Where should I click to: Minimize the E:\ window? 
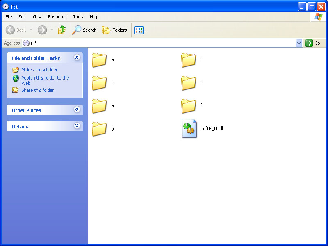click(x=302, y=7)
